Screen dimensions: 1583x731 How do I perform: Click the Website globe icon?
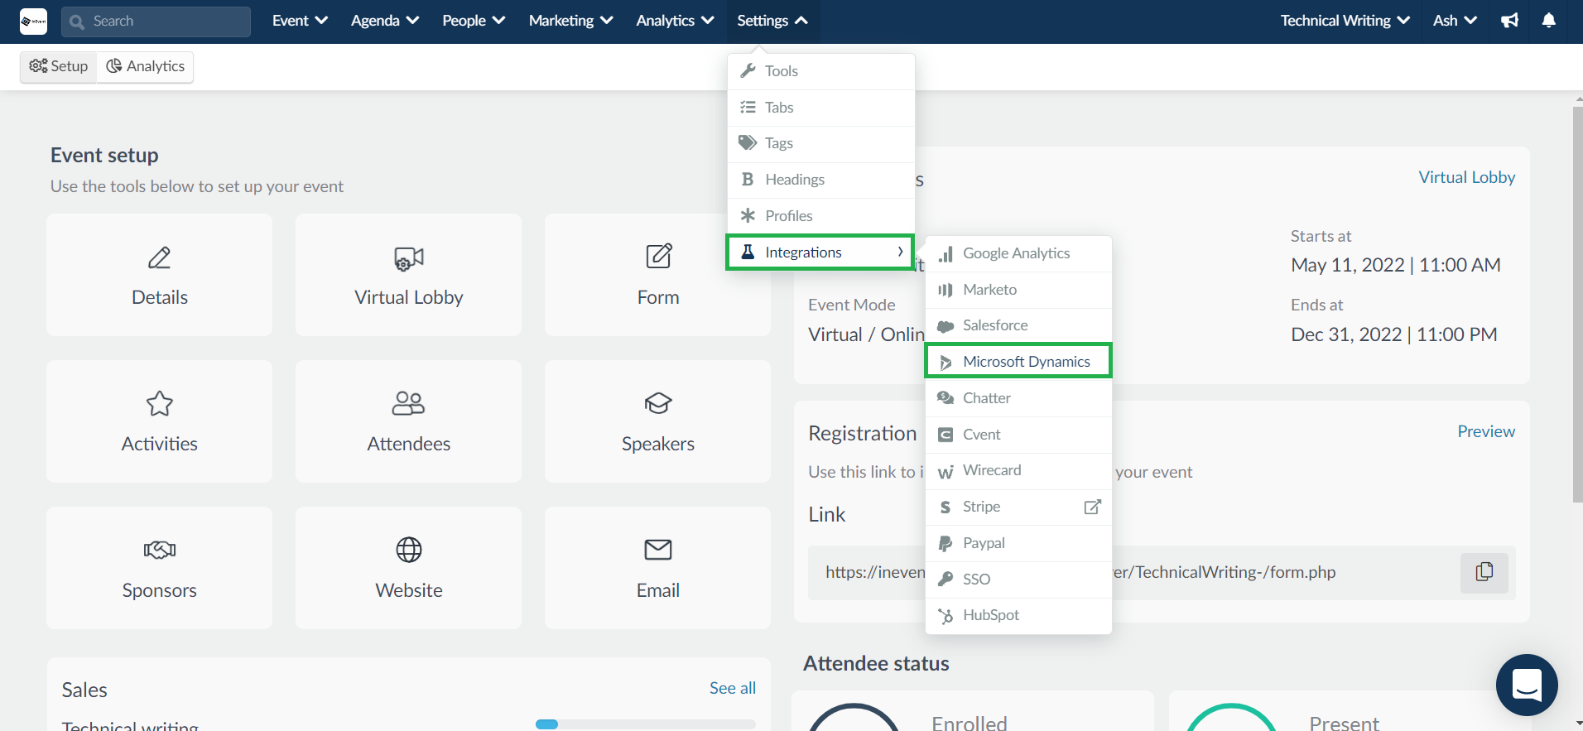pyautogui.click(x=409, y=550)
